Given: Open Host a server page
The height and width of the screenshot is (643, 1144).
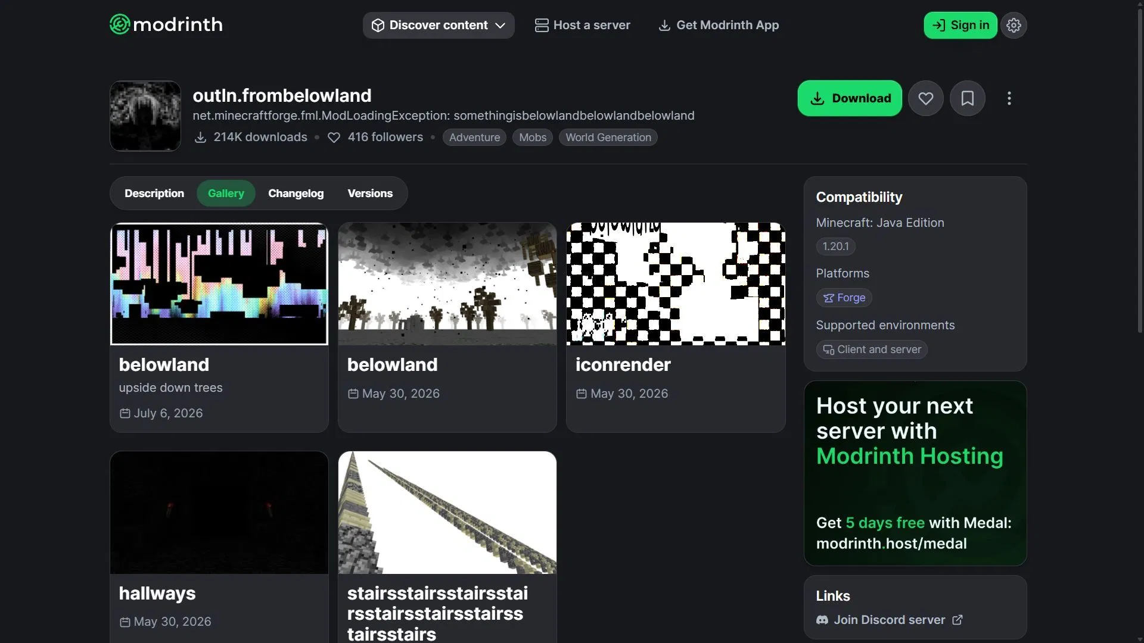Looking at the screenshot, I should point(582,25).
